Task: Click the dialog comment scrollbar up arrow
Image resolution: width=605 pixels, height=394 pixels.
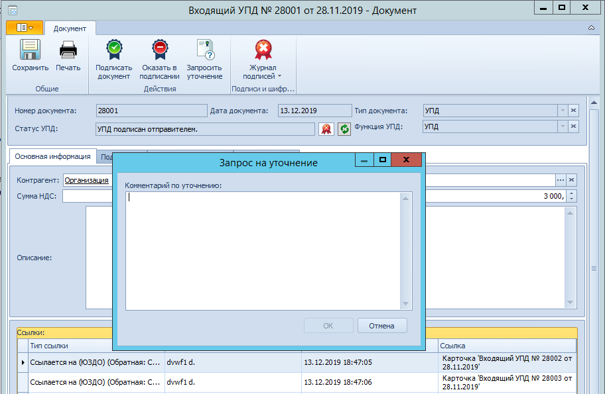Action: point(405,199)
